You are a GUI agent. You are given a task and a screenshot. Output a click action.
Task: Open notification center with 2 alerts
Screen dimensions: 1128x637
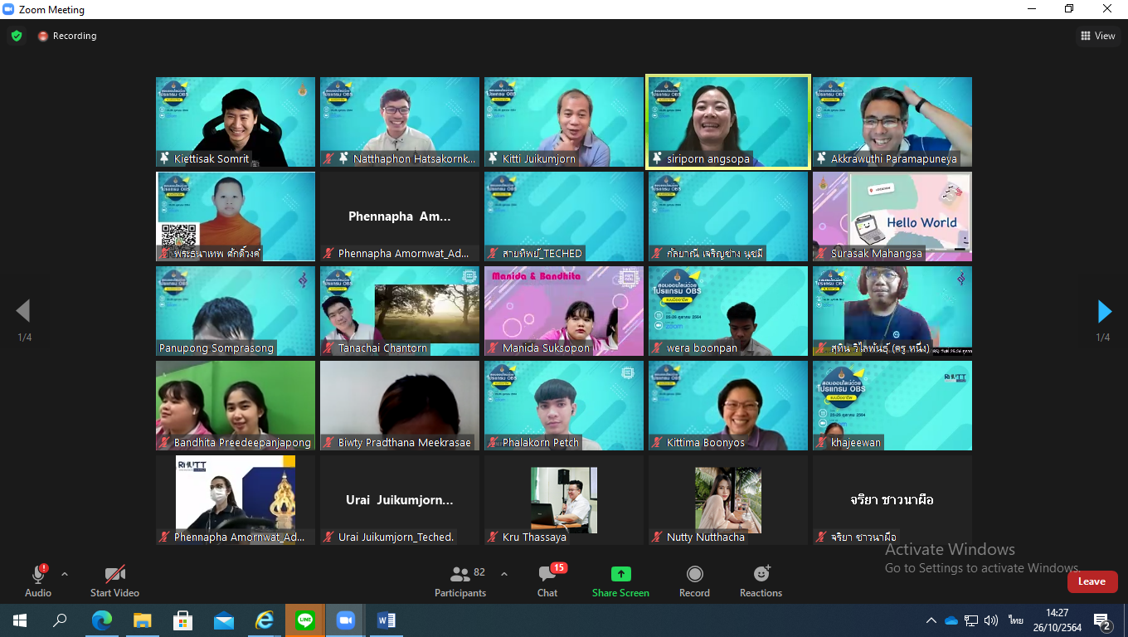[x=1102, y=621]
